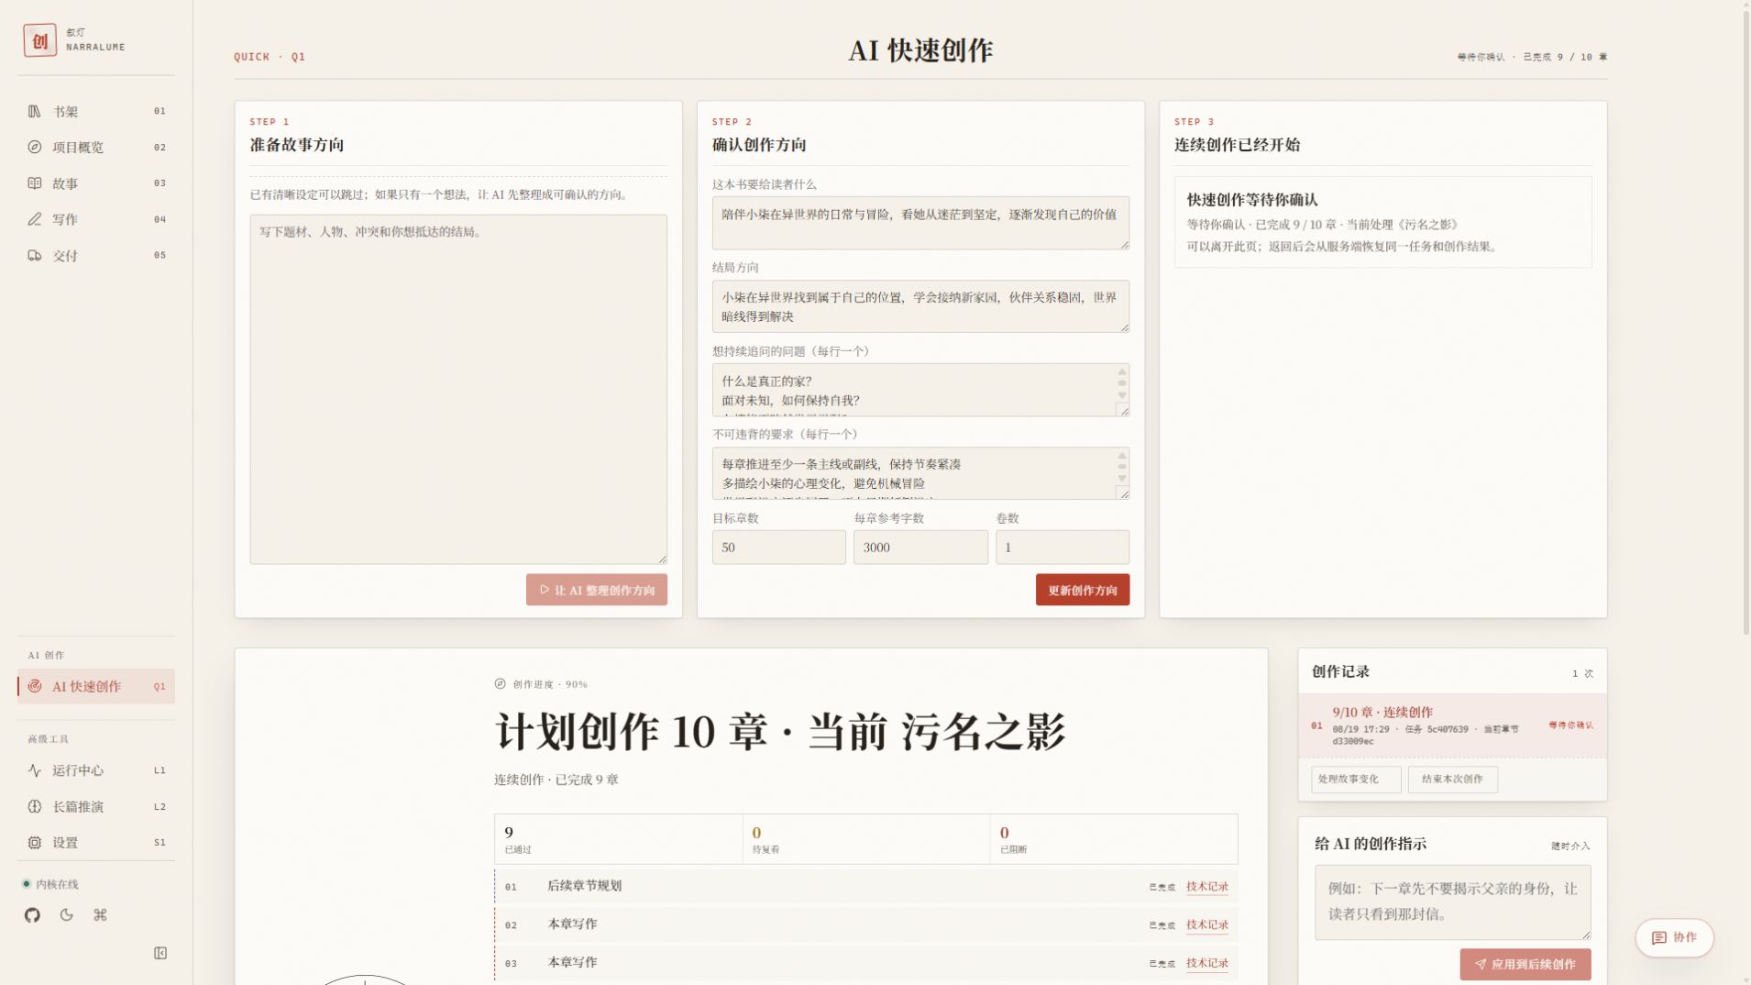1751x985 pixels.
Task: Click the 长篇推演 brain icon
Action: click(34, 807)
